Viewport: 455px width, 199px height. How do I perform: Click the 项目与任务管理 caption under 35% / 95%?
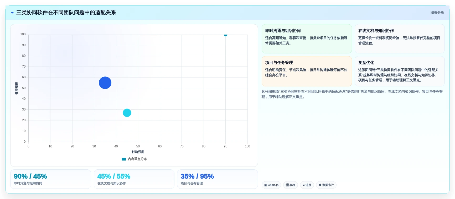[192, 183]
